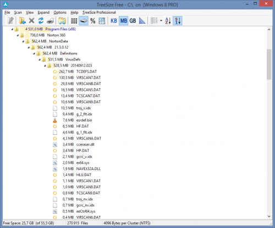The height and width of the screenshot is (228, 275).
Task: Click the Delete X toolbar icon
Action: coord(31,20)
